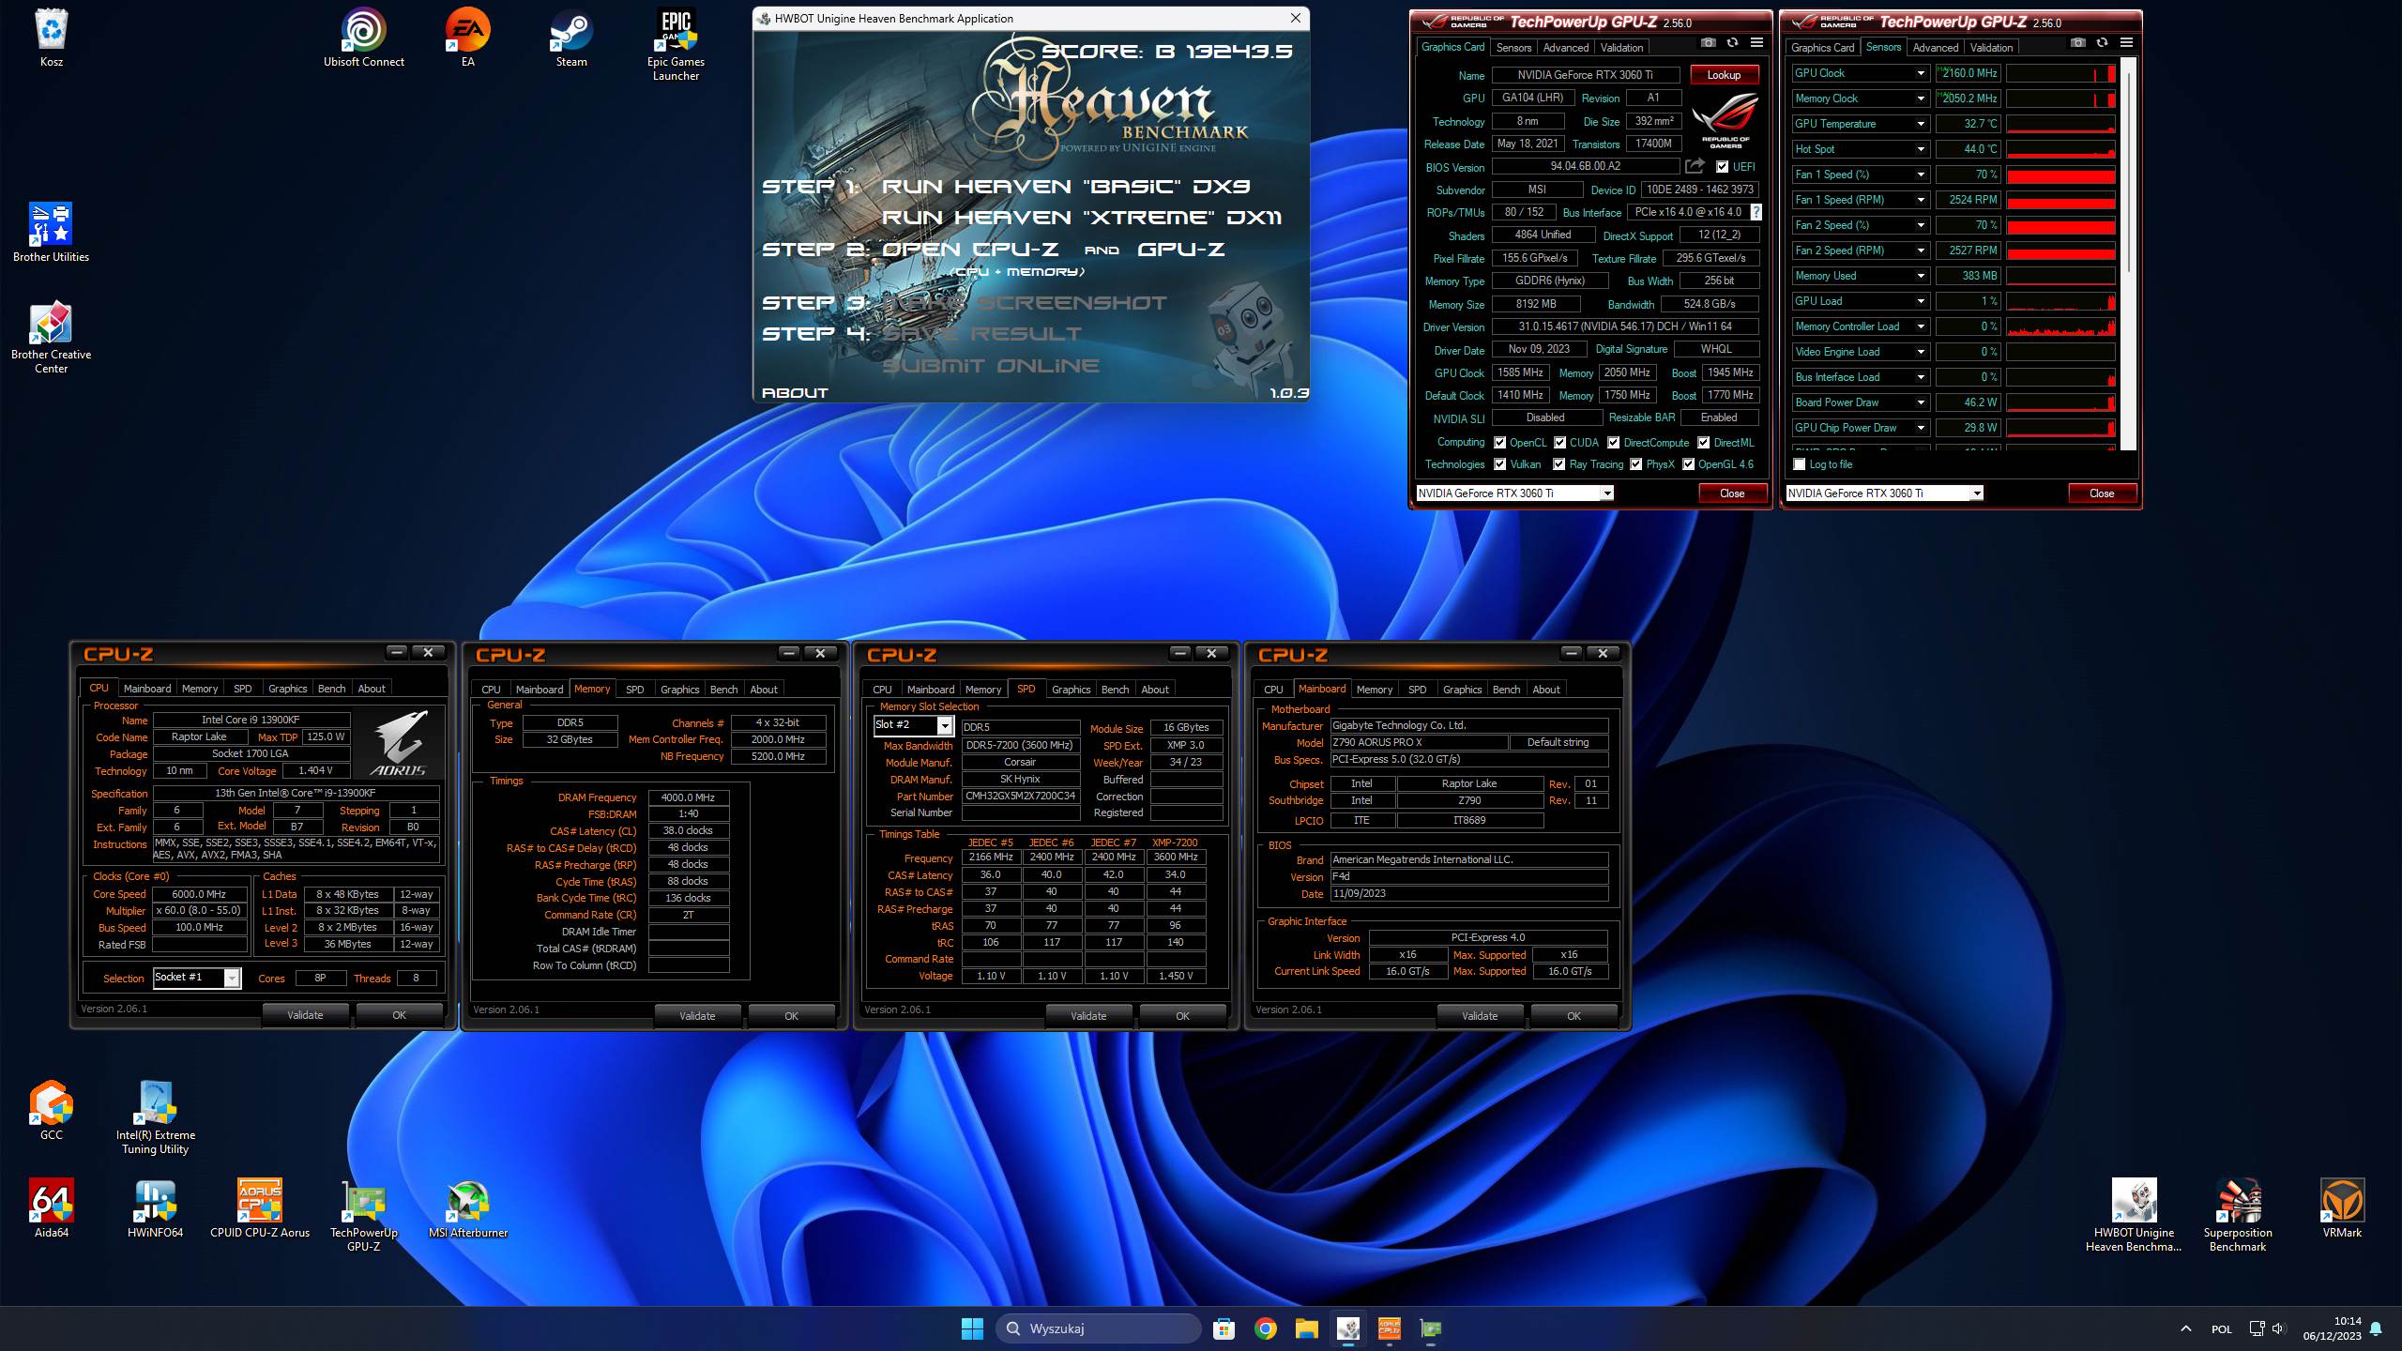Click OK in CPU-Z Memory window

click(791, 1016)
